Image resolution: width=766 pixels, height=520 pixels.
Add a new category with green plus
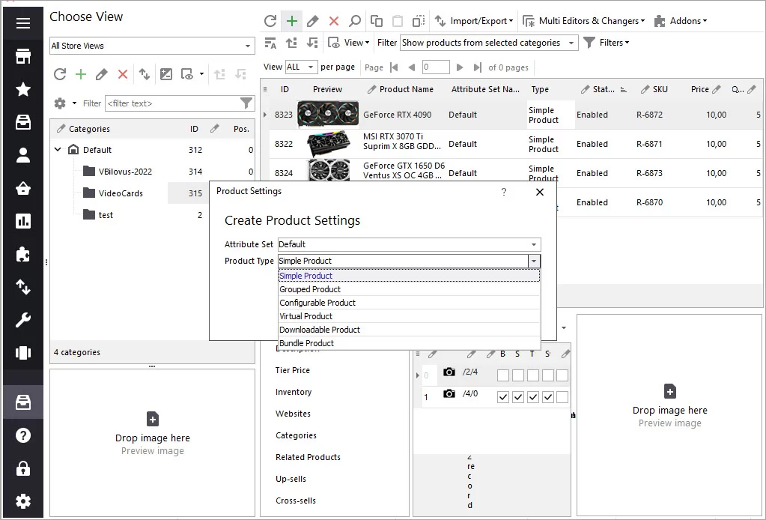click(x=81, y=73)
